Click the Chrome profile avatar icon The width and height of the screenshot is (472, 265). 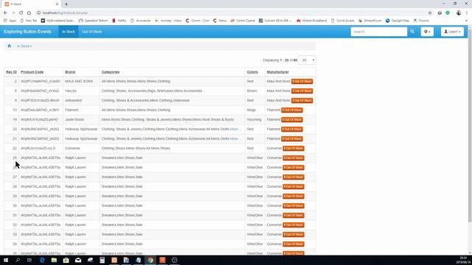pos(459,13)
